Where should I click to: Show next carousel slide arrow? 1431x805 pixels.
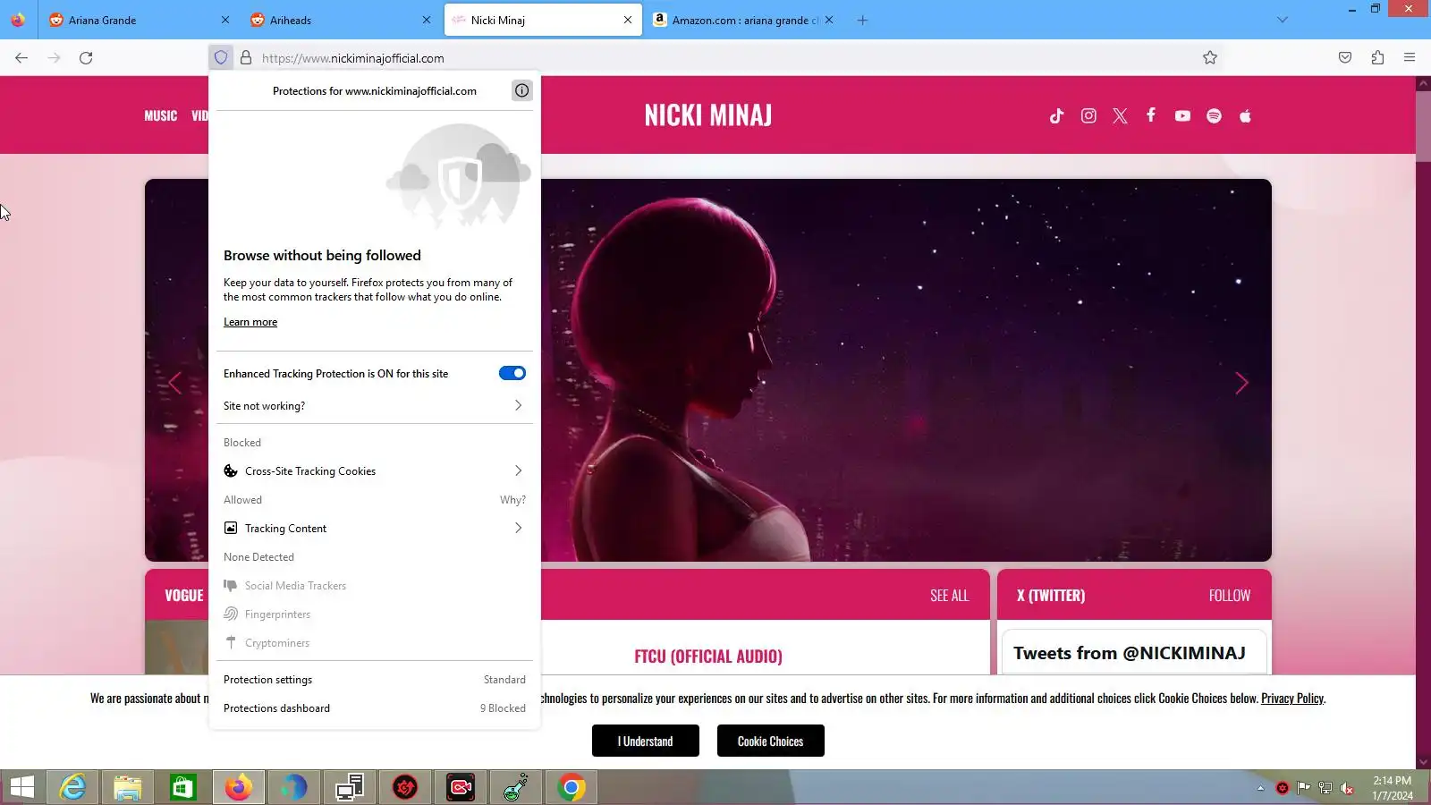coord(1241,383)
